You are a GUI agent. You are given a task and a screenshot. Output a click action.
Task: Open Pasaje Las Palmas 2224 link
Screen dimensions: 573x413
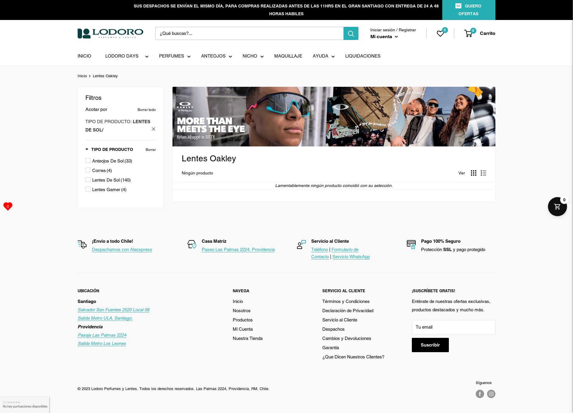click(102, 335)
